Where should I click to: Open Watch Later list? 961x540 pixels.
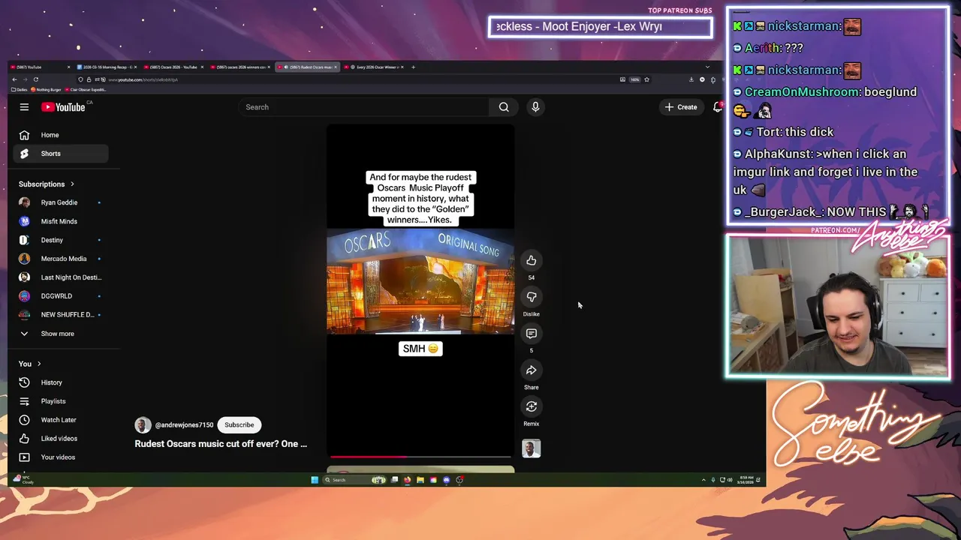click(x=60, y=420)
